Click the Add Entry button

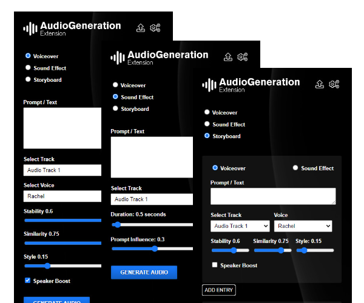[x=219, y=290]
